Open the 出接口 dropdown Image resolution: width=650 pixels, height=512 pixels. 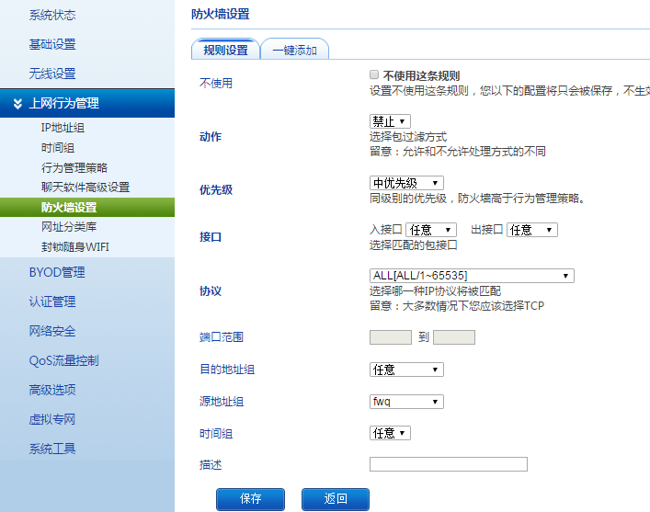(531, 230)
